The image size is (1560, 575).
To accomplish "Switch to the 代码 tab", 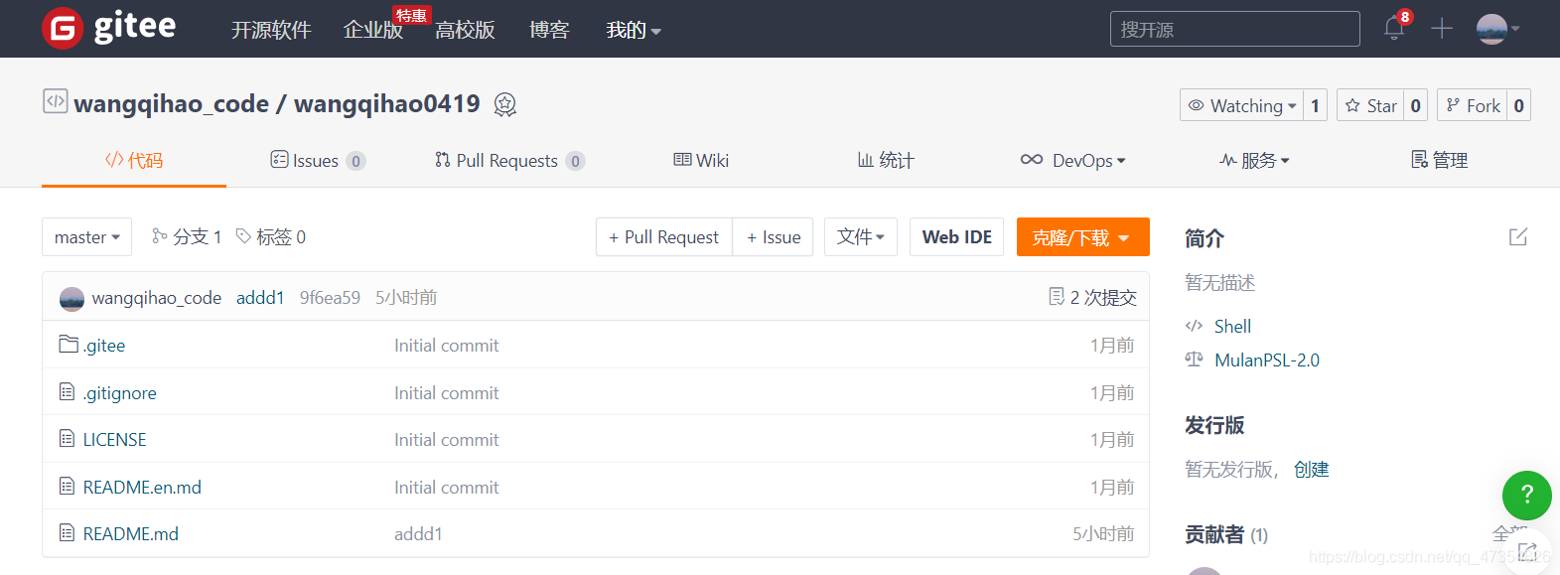I will click(x=134, y=160).
